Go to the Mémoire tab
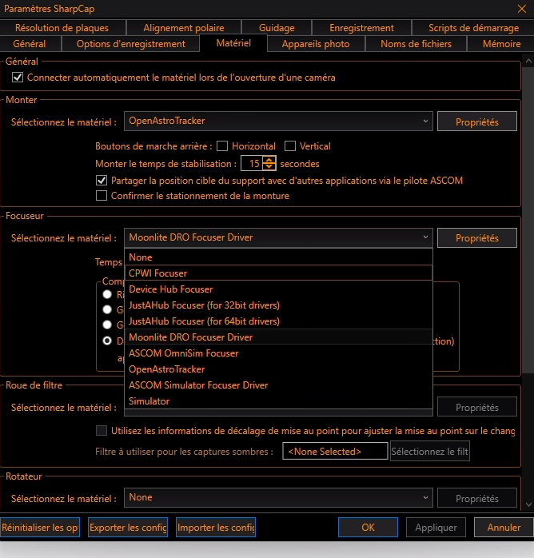 (501, 44)
